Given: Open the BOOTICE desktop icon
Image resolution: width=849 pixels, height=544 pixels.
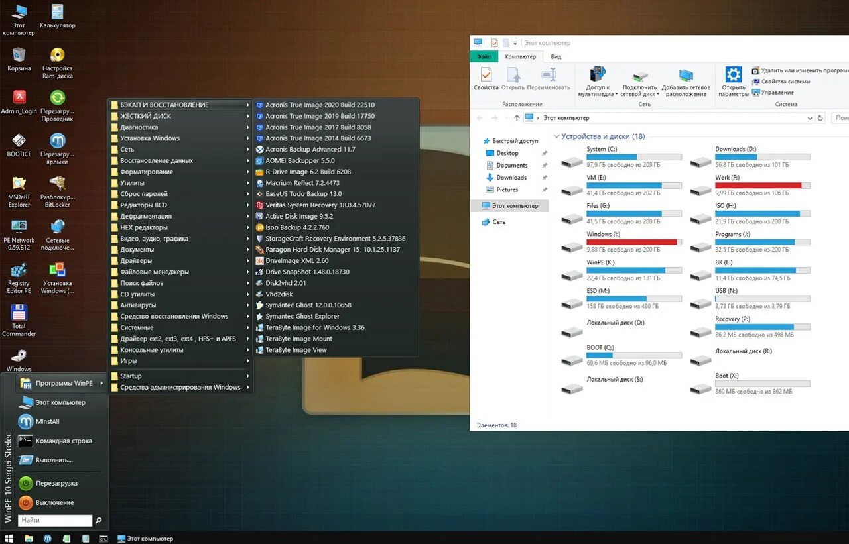Looking at the screenshot, I should click(x=19, y=146).
